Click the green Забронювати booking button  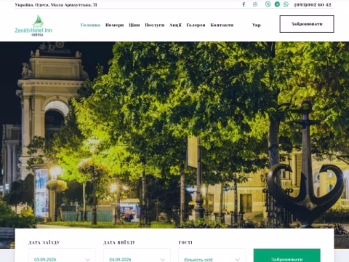coord(287,255)
